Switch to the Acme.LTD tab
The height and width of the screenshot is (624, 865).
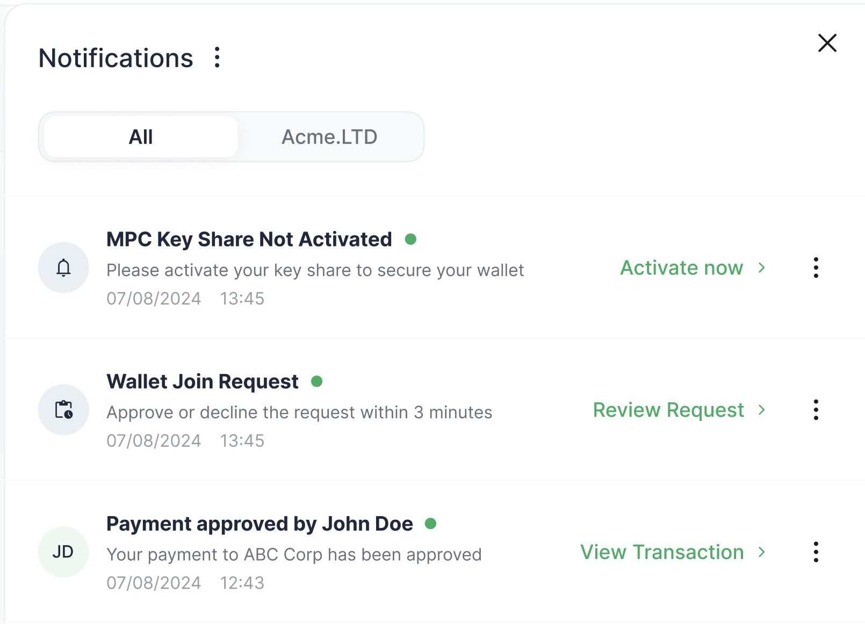pyautogui.click(x=329, y=137)
